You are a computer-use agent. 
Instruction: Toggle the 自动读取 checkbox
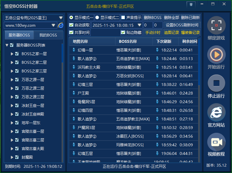click(71, 25)
